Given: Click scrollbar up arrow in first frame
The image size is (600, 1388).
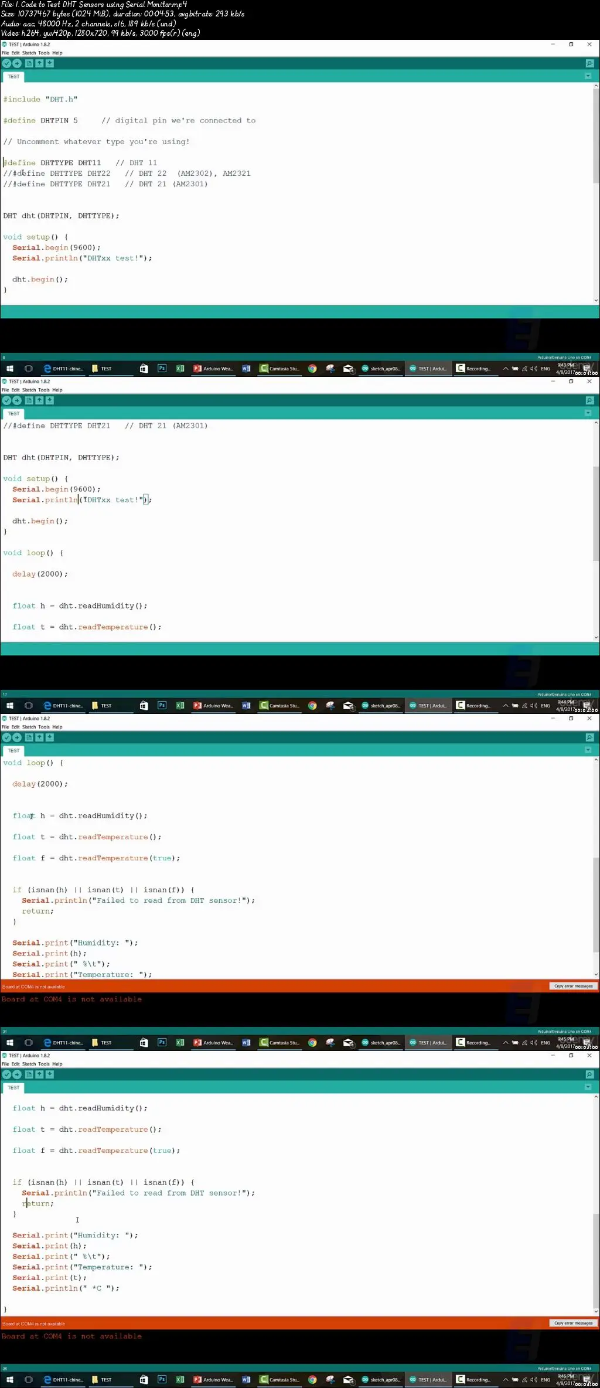Looking at the screenshot, I should (596, 86).
